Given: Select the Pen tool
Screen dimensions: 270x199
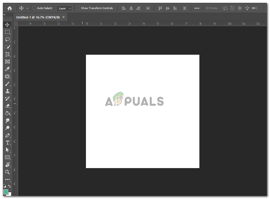Looking at the screenshot, I should [x=7, y=135].
